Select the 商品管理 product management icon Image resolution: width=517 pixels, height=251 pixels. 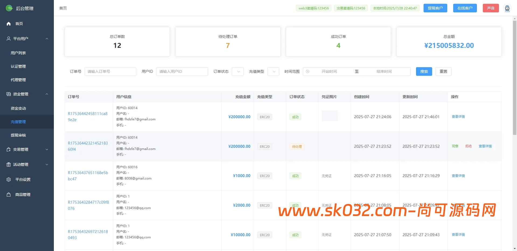pyautogui.click(x=8, y=194)
